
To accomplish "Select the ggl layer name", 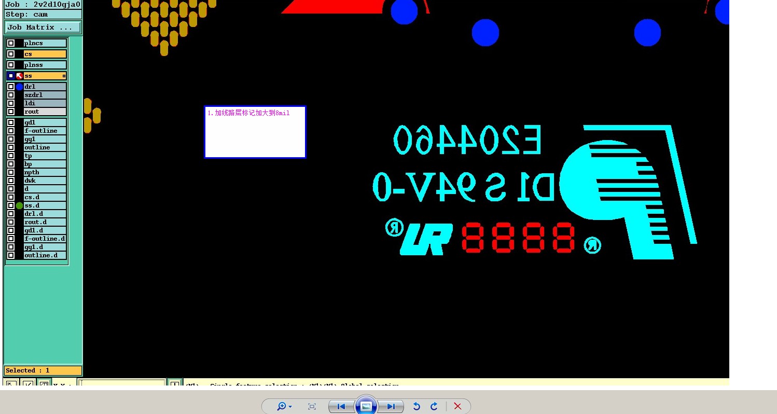I will (x=45, y=139).
